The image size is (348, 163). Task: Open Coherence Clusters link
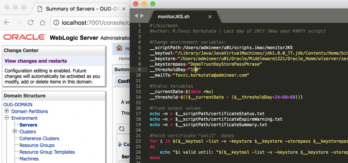point(39,139)
